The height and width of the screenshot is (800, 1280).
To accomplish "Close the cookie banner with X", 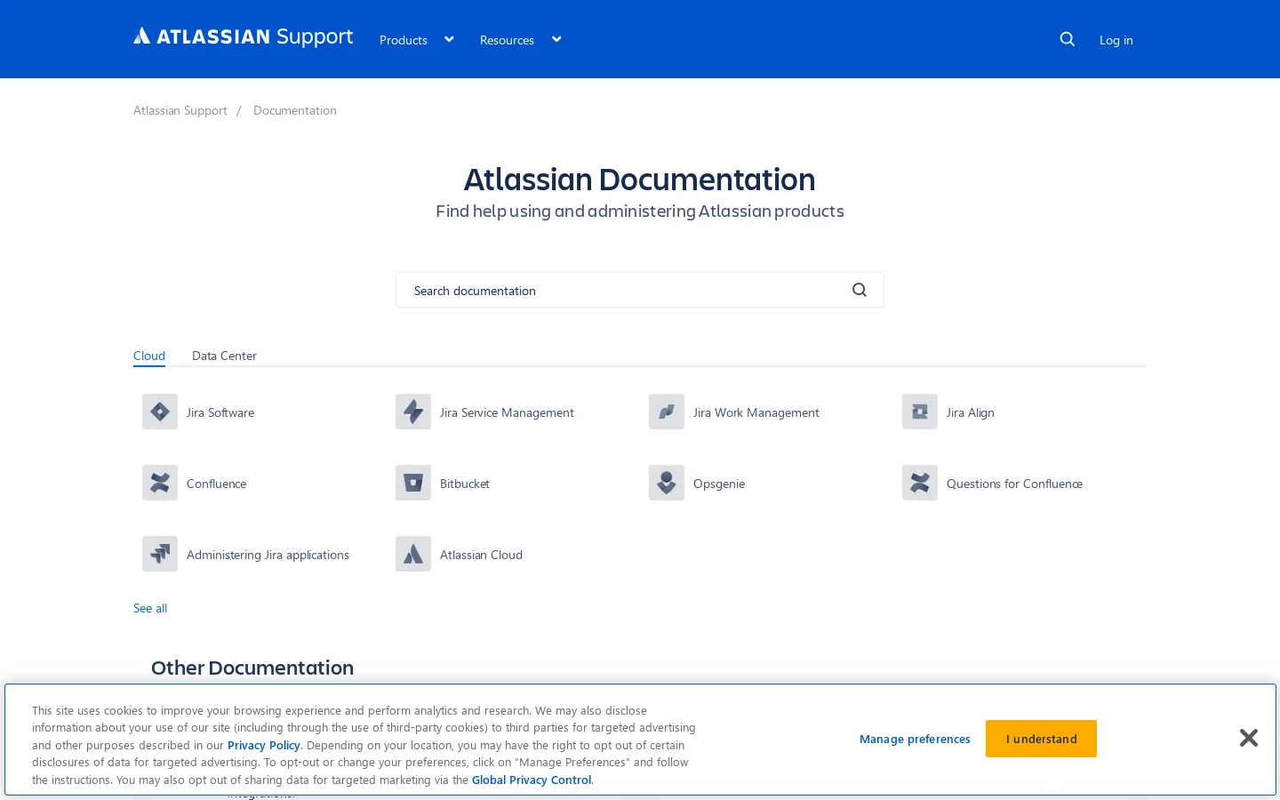I will click(x=1248, y=738).
